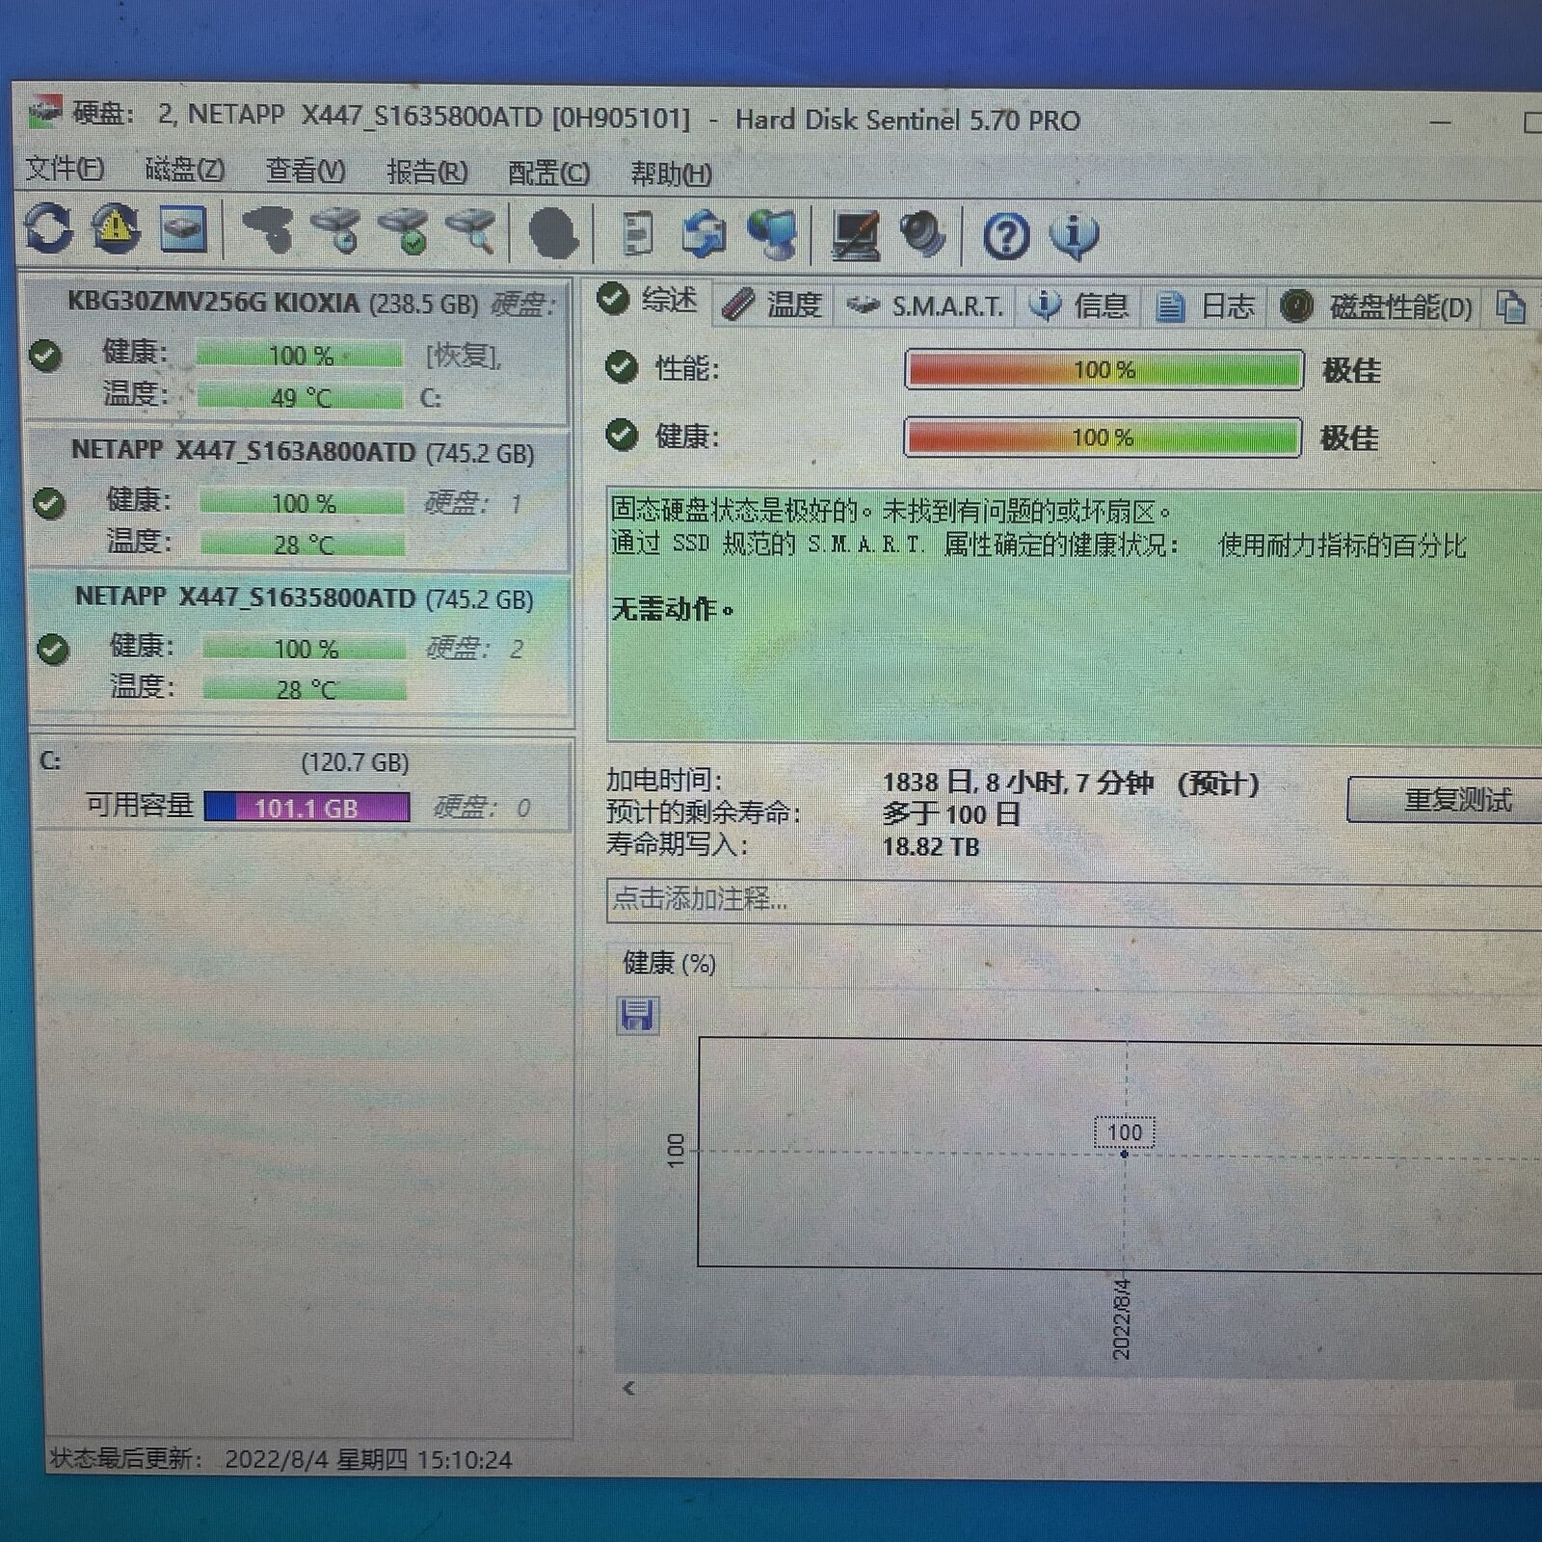Click the S163A800ATD disk green status check
Image resolution: width=1542 pixels, height=1542 pixels.
[48, 503]
